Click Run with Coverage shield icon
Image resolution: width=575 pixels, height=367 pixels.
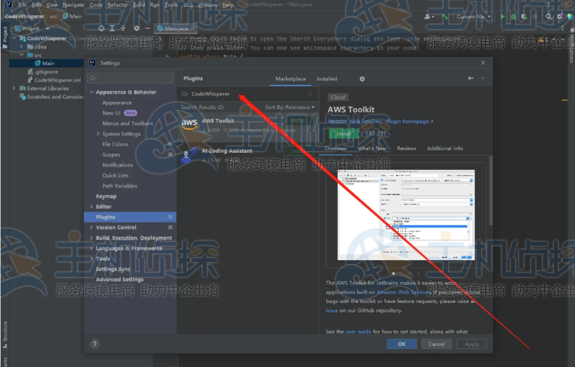click(524, 16)
